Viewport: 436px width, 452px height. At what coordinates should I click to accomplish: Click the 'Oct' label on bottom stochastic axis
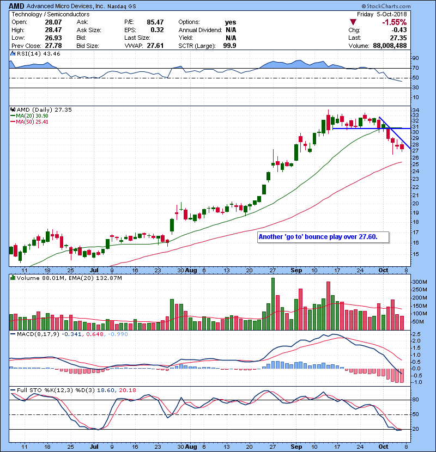(x=383, y=447)
